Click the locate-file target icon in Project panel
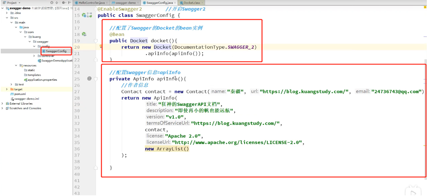The image size is (430, 196). [52, 2]
